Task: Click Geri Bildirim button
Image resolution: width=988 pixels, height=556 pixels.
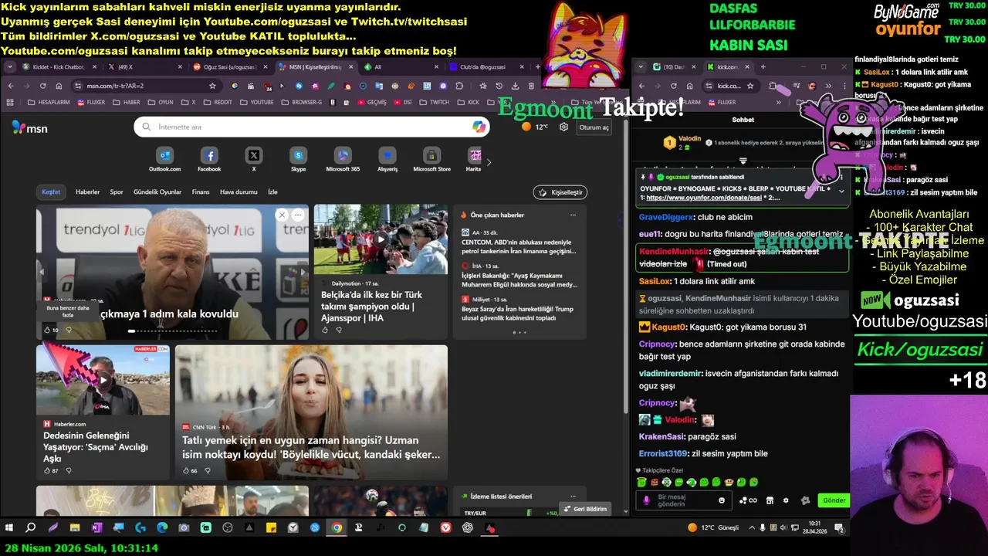Action: pos(585,509)
